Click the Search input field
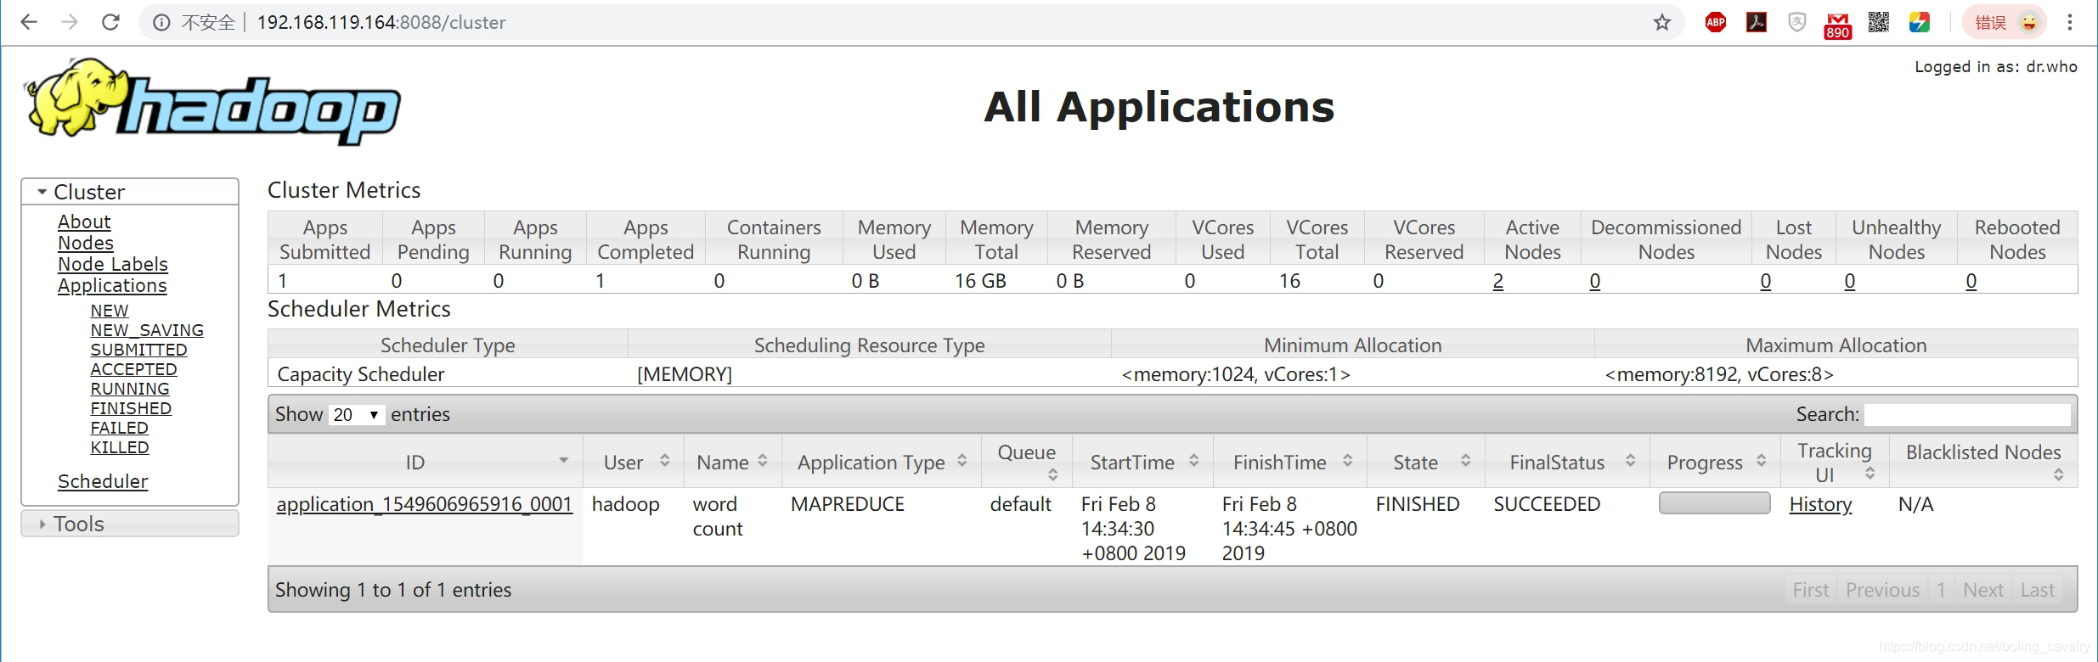This screenshot has height=662, width=2098. (1967, 414)
